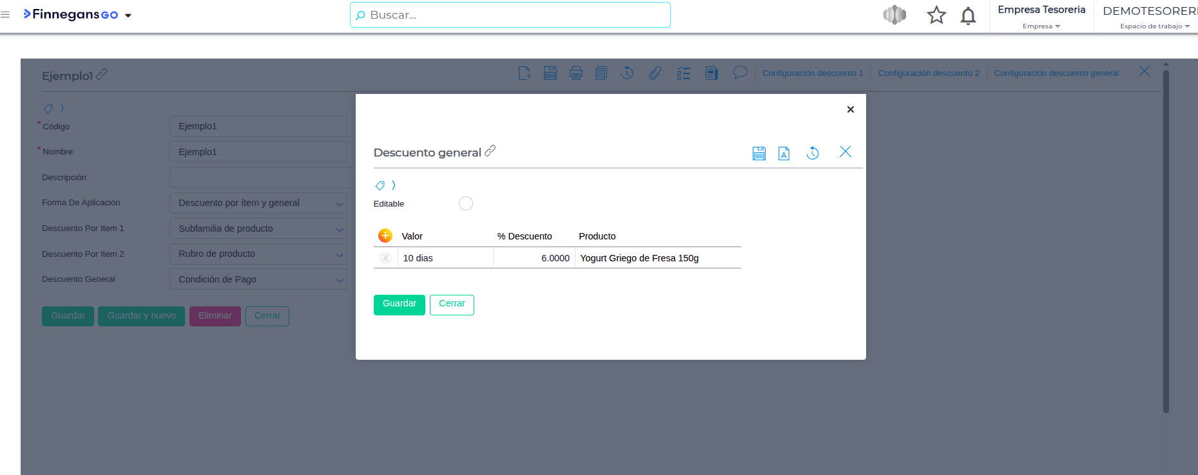Click the link icon next to Descuento general
The image size is (1198, 475).
490,151
